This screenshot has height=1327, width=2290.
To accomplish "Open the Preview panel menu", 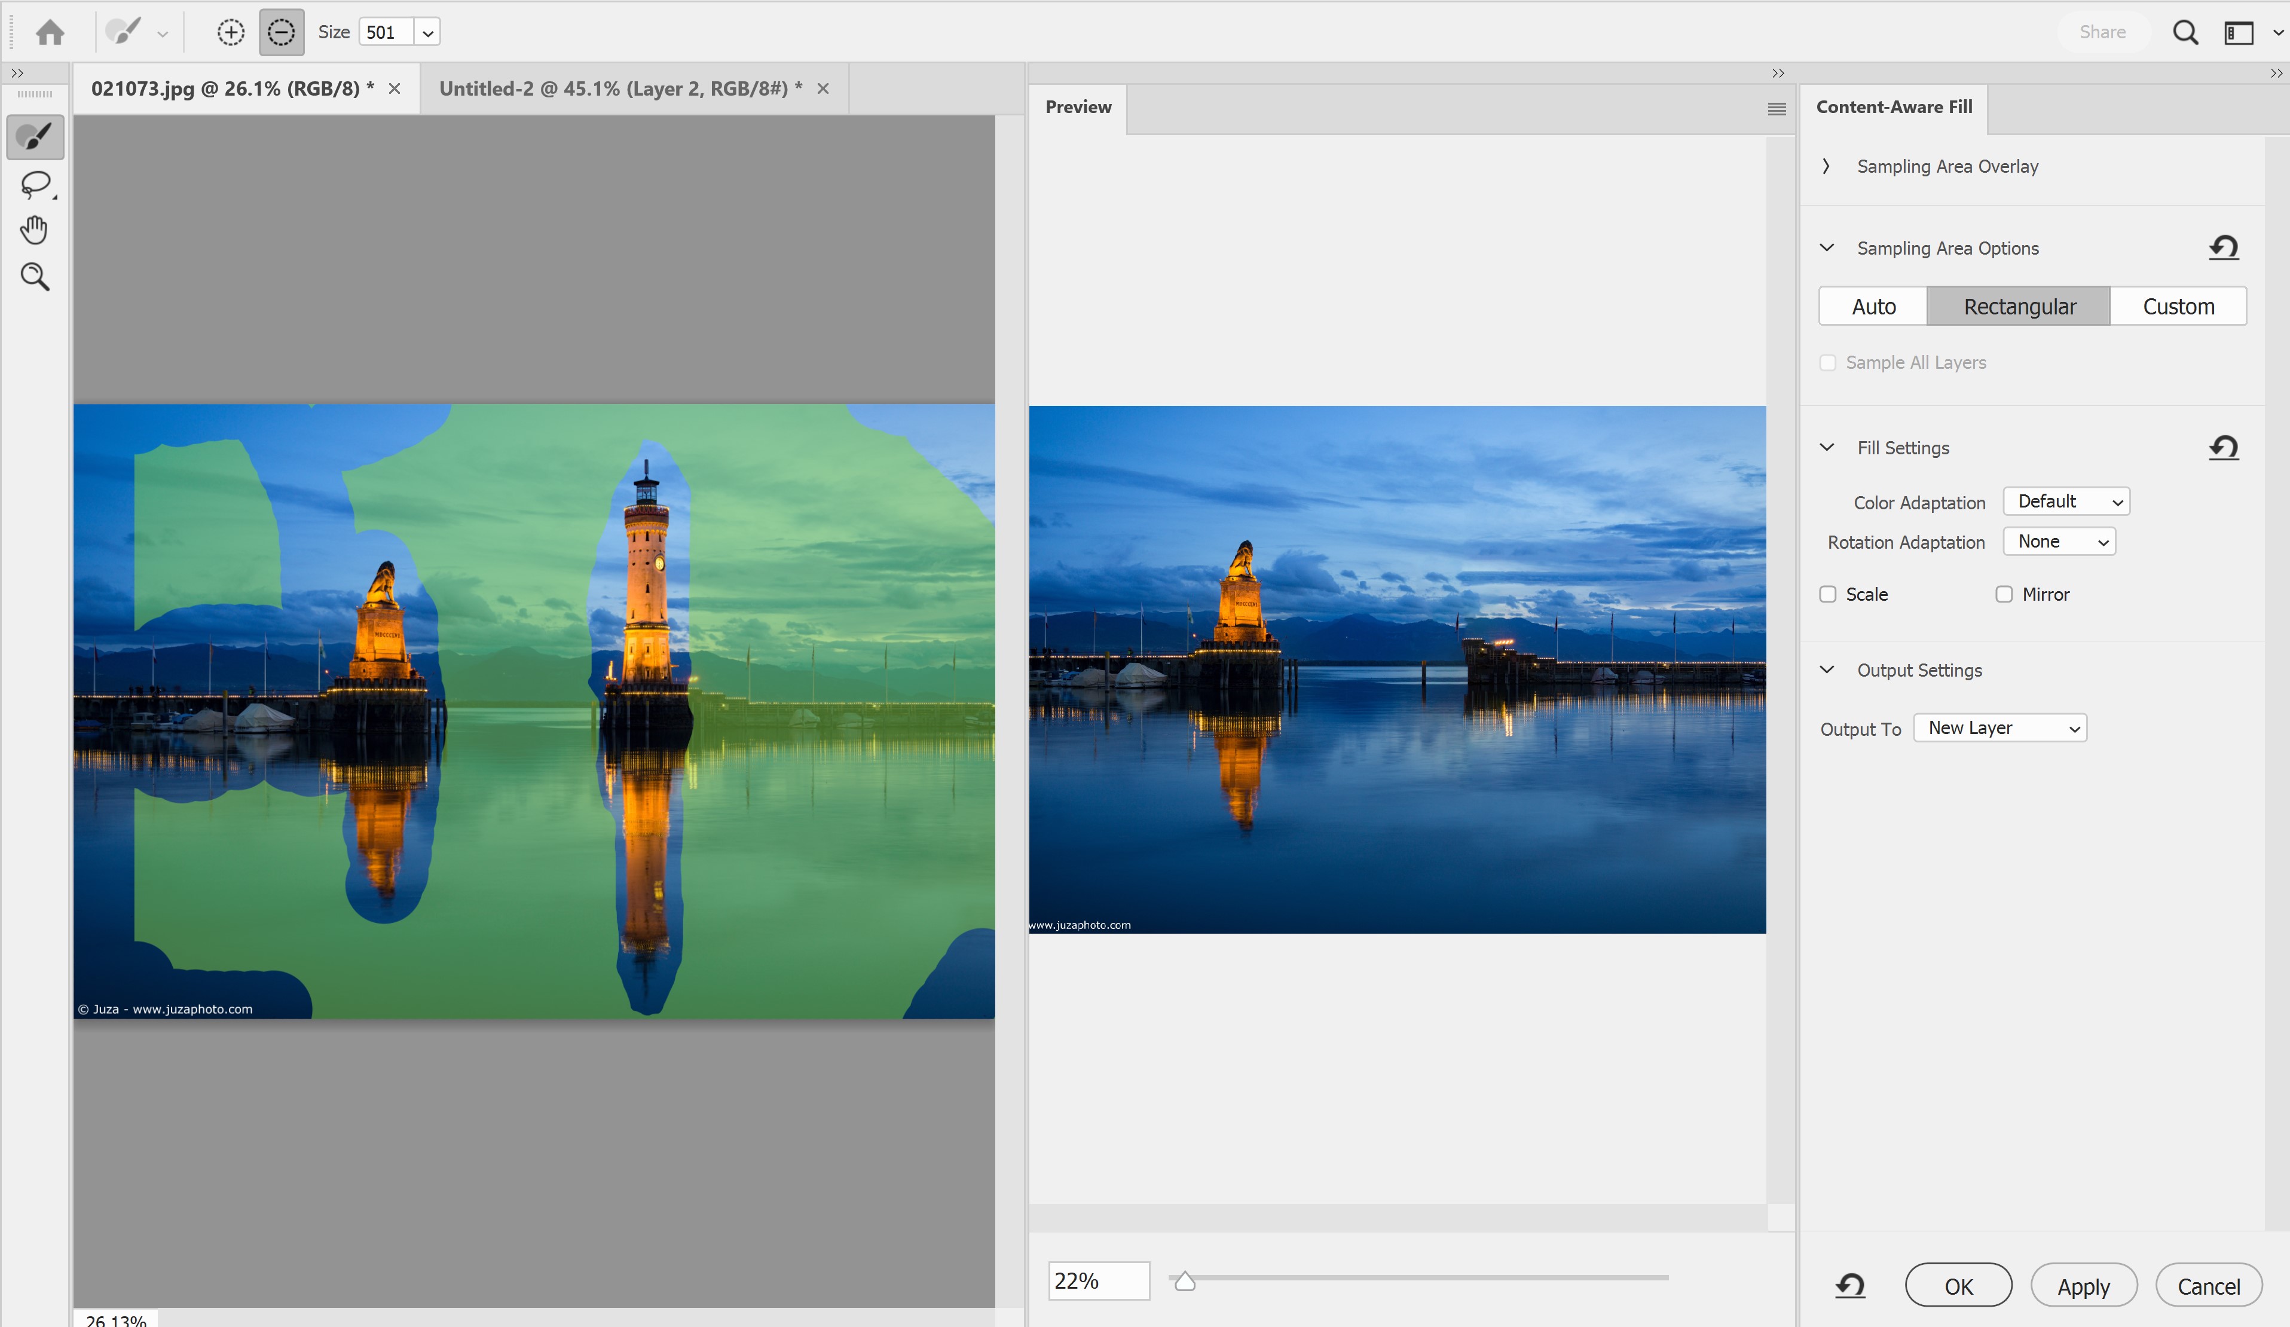I will pyautogui.click(x=1776, y=109).
